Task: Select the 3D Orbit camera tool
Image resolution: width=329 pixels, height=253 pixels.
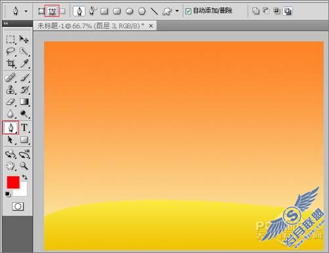Action: [24, 154]
